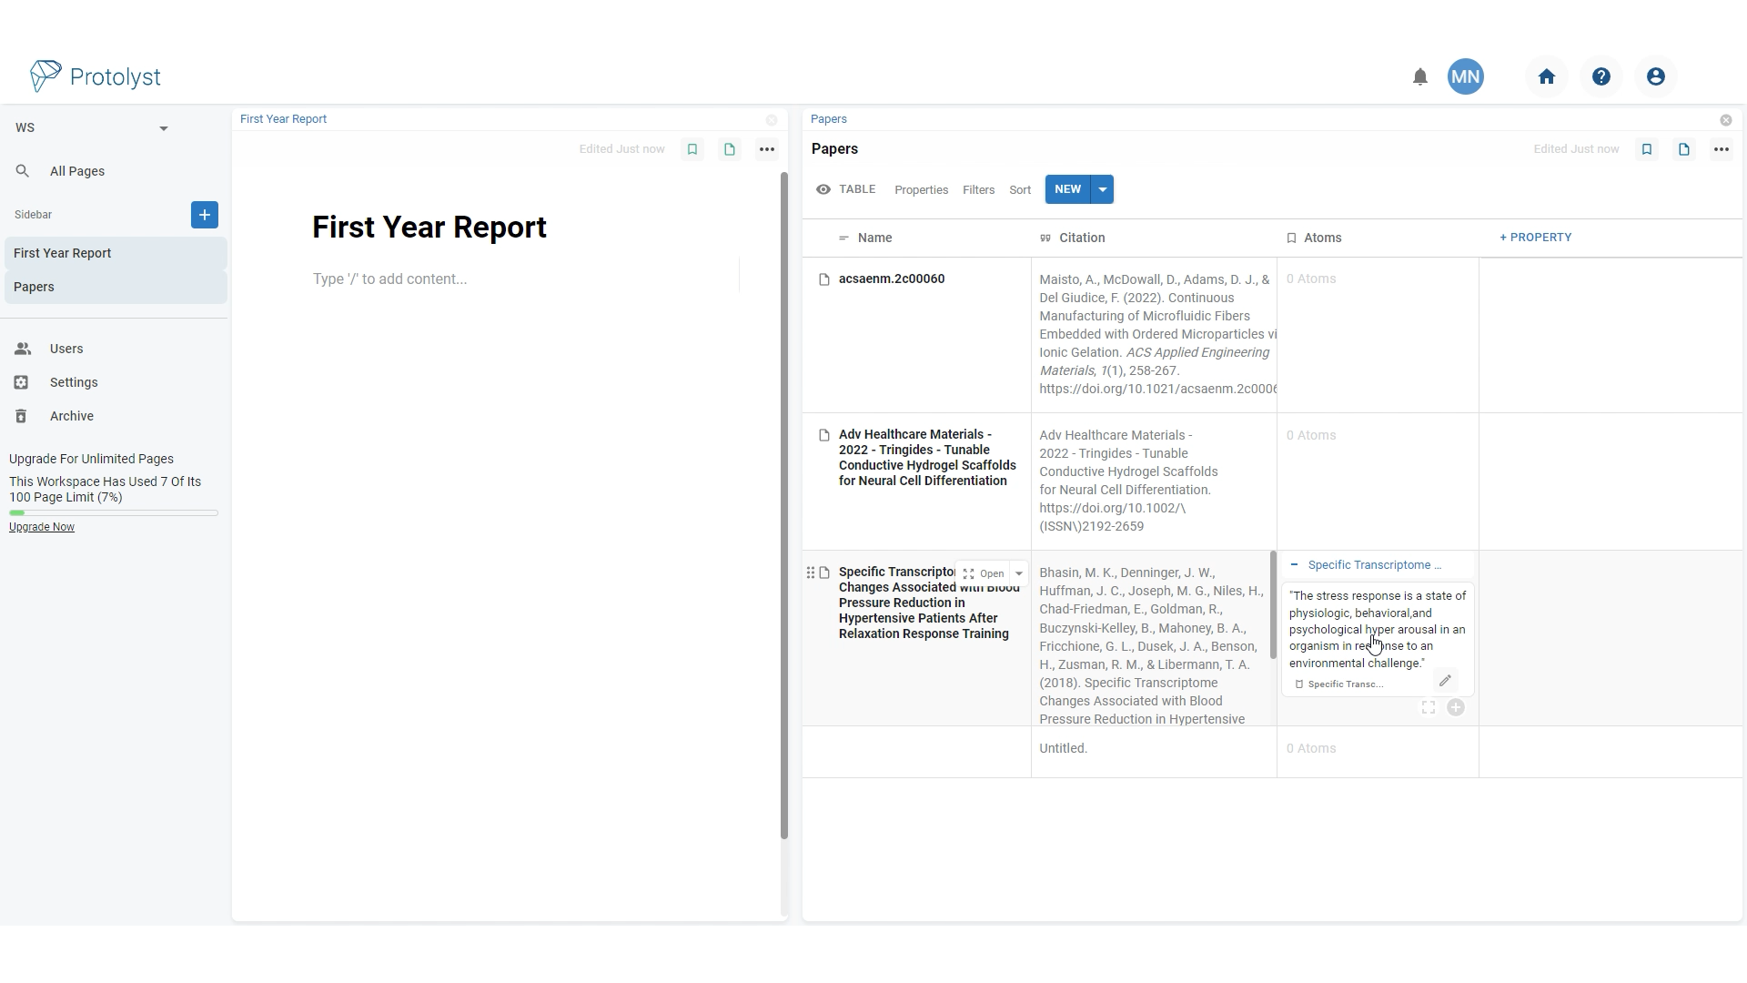Open the Filters menu in Papers table
The height and width of the screenshot is (983, 1747).
978,189
